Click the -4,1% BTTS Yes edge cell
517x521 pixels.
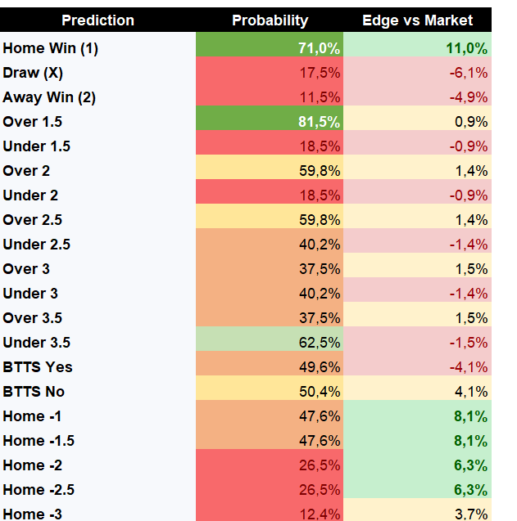[x=417, y=366]
